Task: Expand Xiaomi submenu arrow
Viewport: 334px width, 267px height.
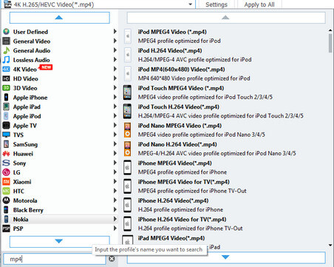Action: click(x=115, y=181)
